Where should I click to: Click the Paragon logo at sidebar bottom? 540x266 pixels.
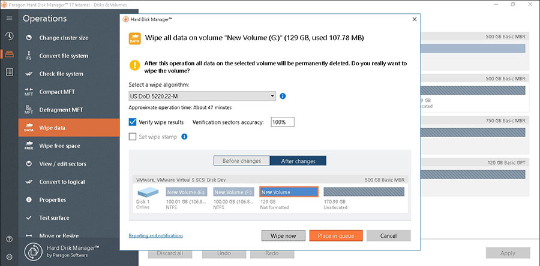point(34,252)
